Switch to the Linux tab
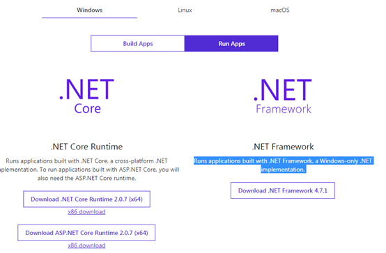Screen dimensions: 386x253 coord(185,10)
